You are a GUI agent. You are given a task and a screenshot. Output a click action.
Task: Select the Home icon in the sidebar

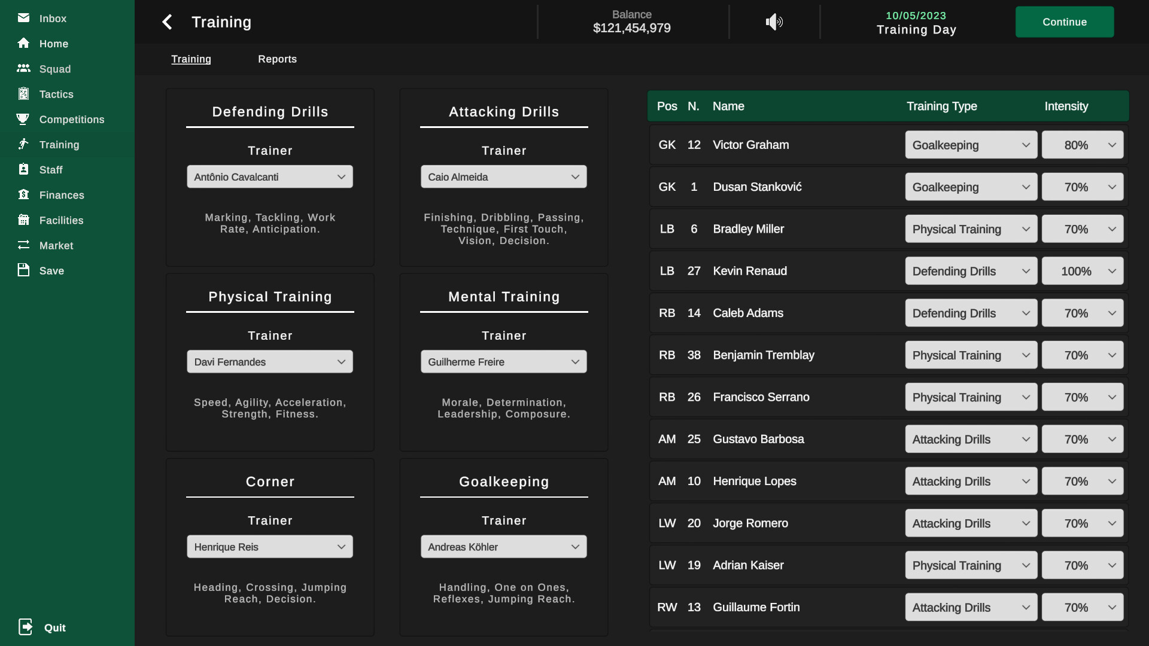click(x=53, y=44)
